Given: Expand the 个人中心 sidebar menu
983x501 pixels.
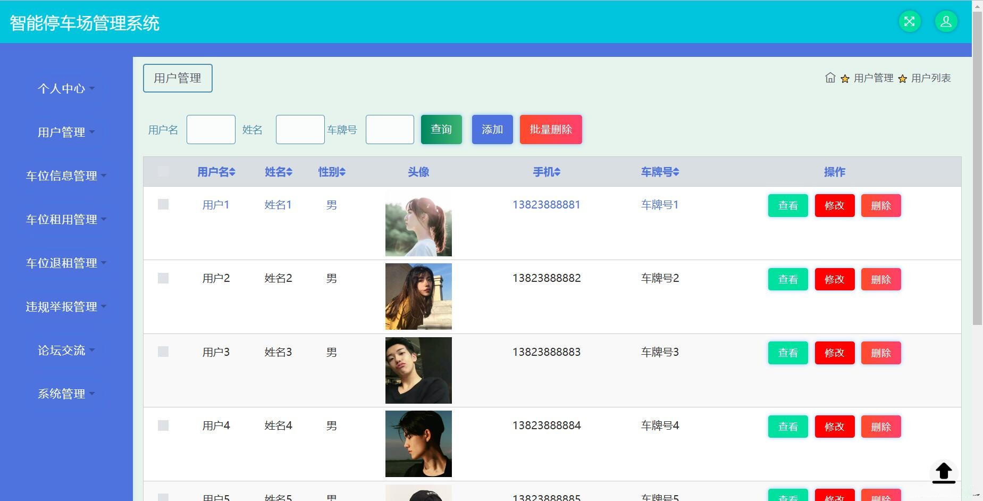Looking at the screenshot, I should coord(66,88).
